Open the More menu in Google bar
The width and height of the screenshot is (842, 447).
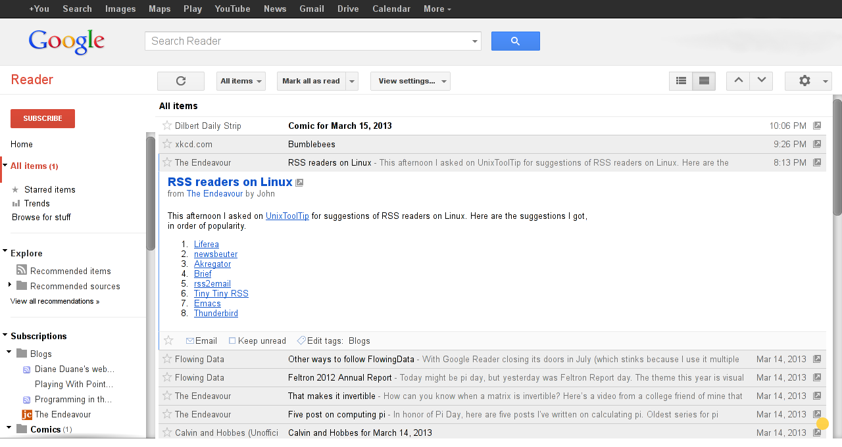pos(437,9)
